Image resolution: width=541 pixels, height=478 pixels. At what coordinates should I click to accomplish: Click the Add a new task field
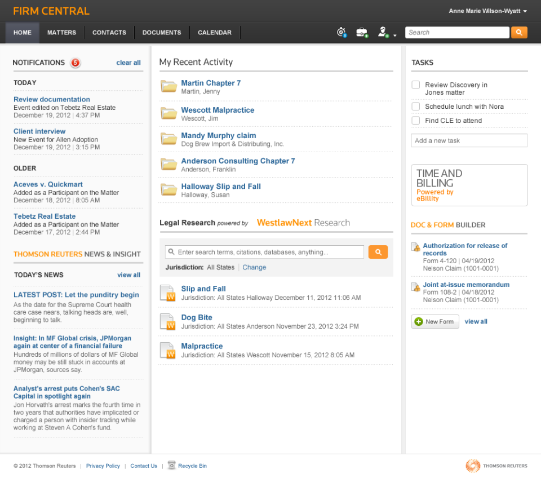(469, 140)
